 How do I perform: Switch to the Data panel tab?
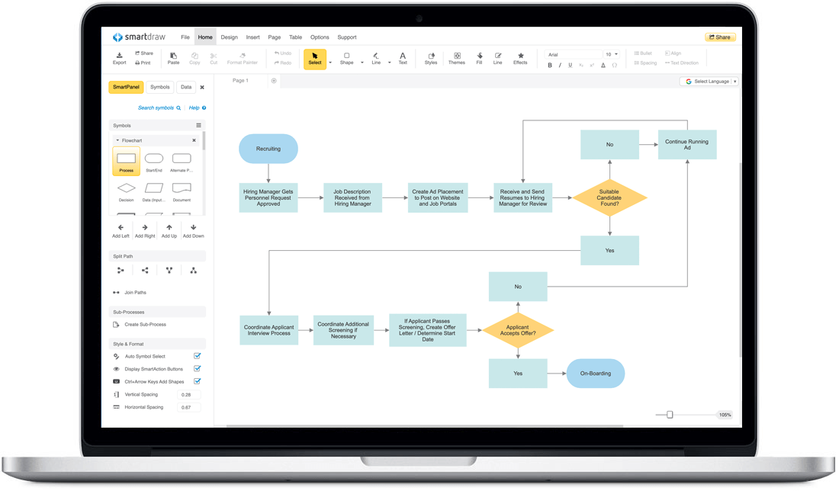[186, 87]
